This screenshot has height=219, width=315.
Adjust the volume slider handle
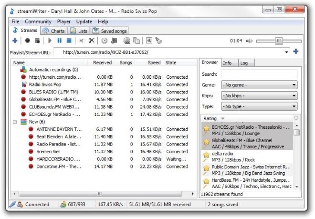(279, 41)
